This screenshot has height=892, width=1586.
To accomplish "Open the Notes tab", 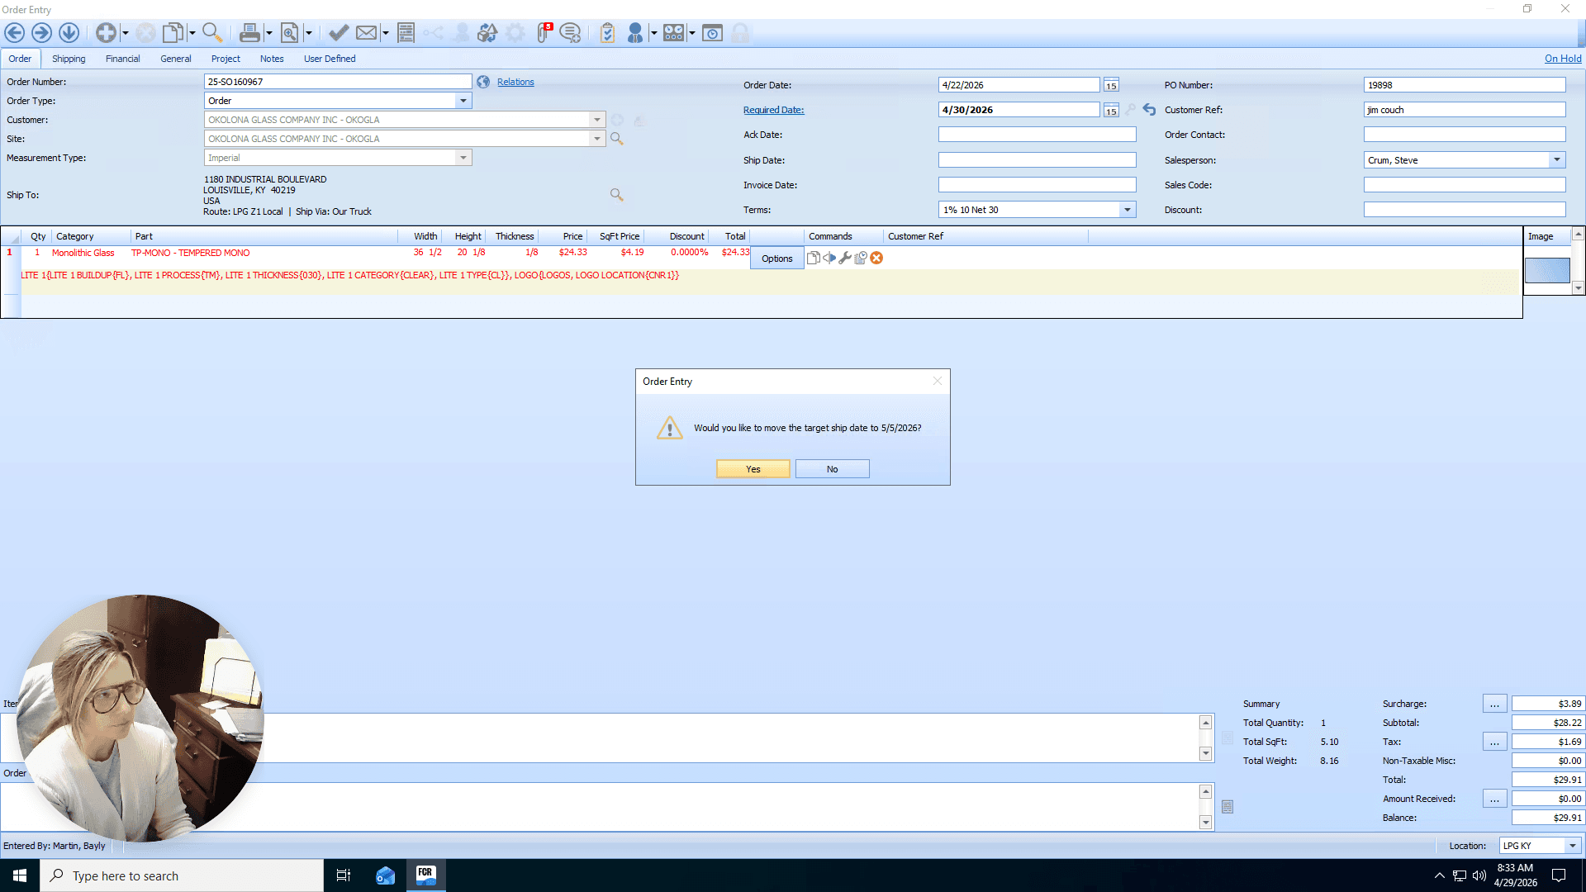I will (272, 59).
